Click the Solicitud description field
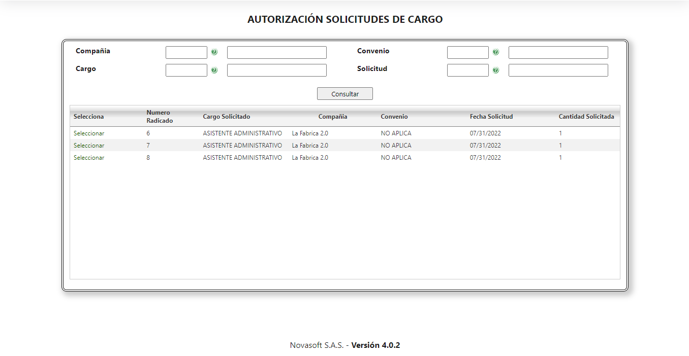This screenshot has width=689, height=356. (x=558, y=70)
